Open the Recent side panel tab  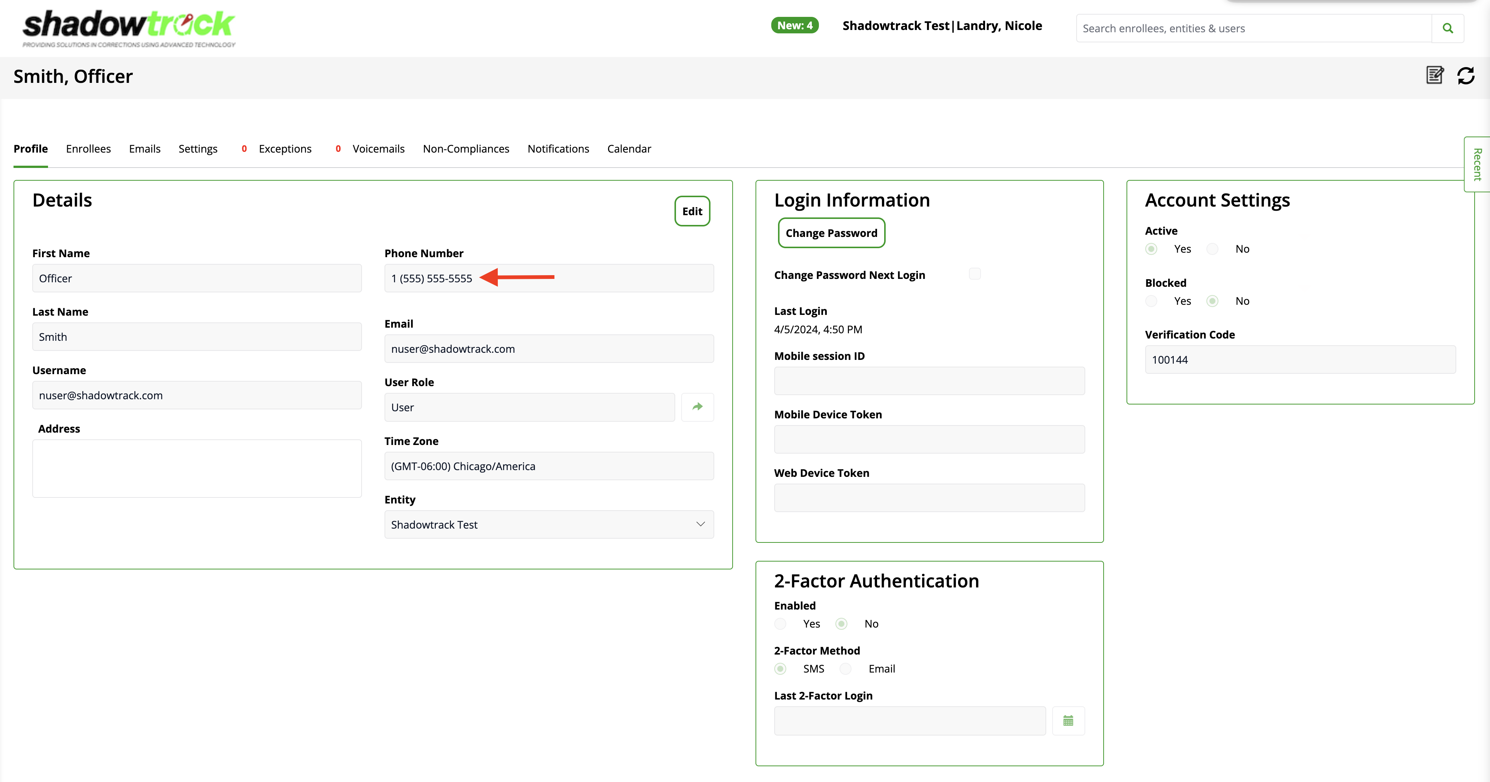click(1477, 164)
